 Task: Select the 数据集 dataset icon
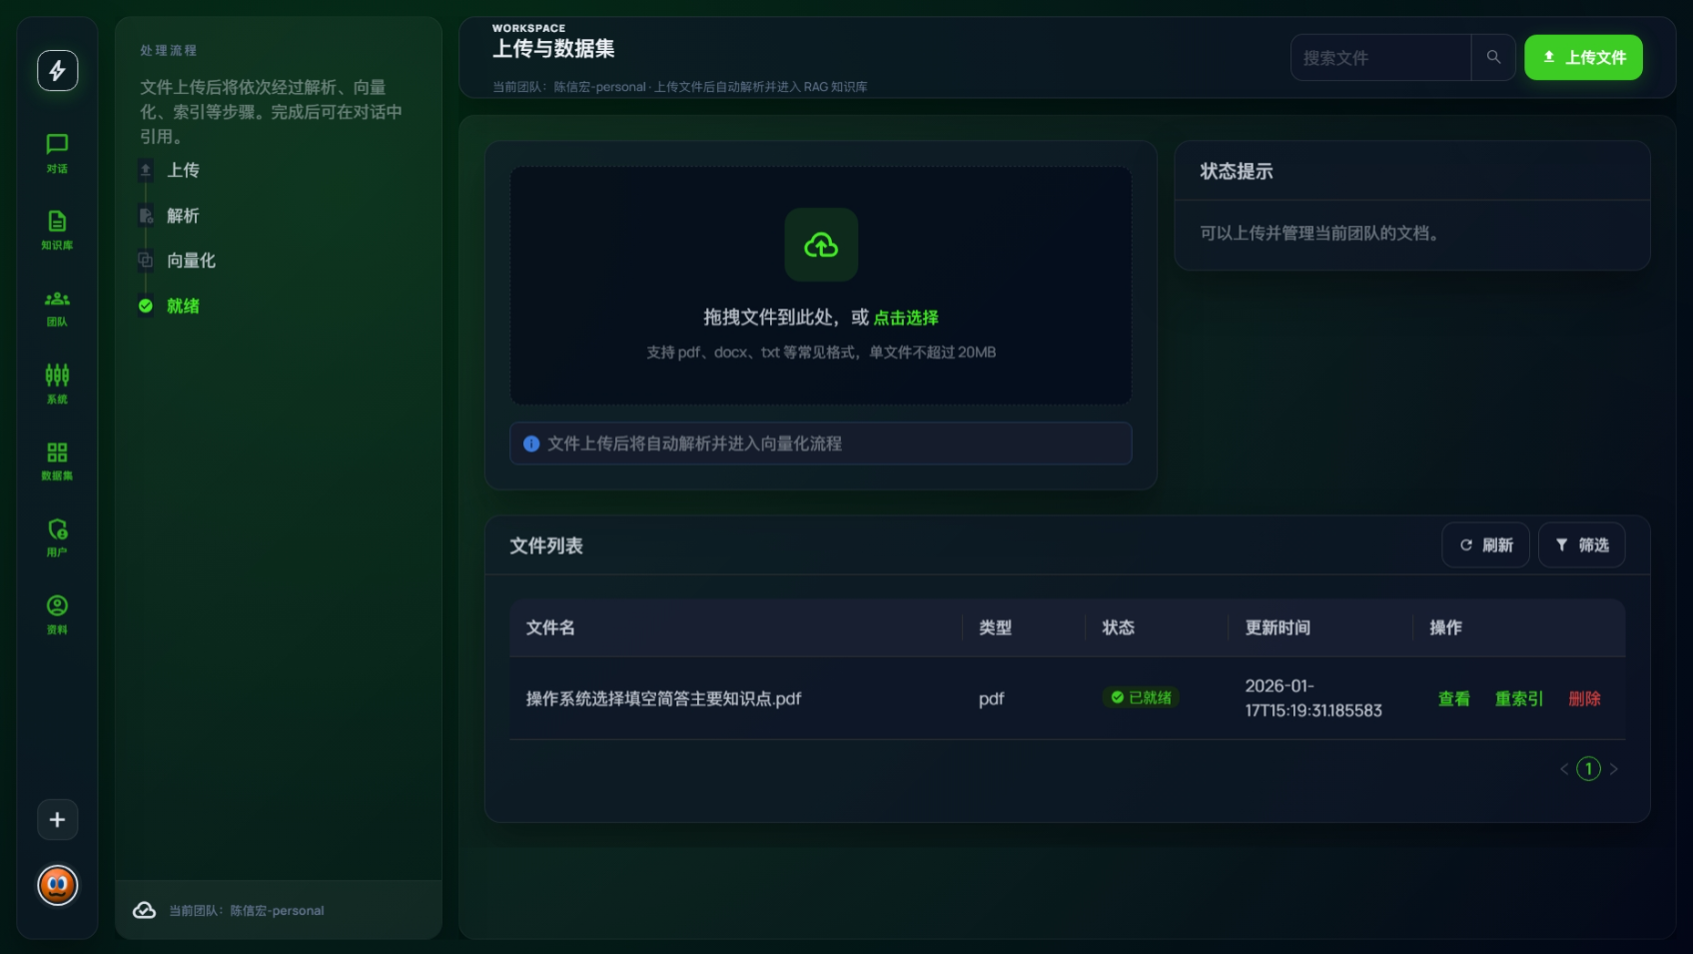(57, 460)
